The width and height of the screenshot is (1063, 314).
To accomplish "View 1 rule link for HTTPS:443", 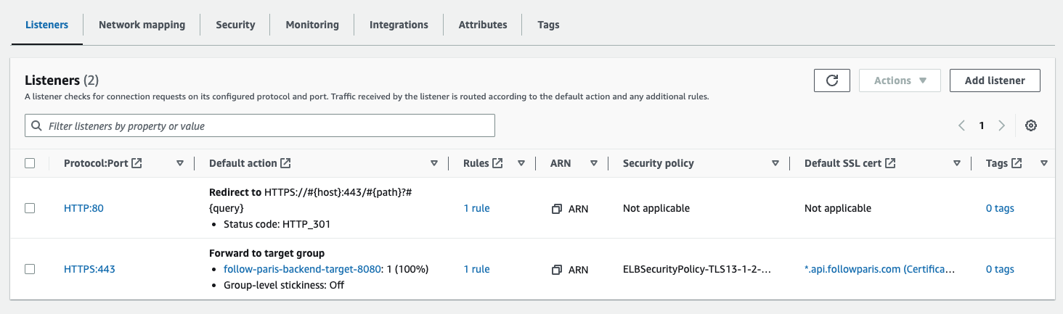I will [x=476, y=269].
